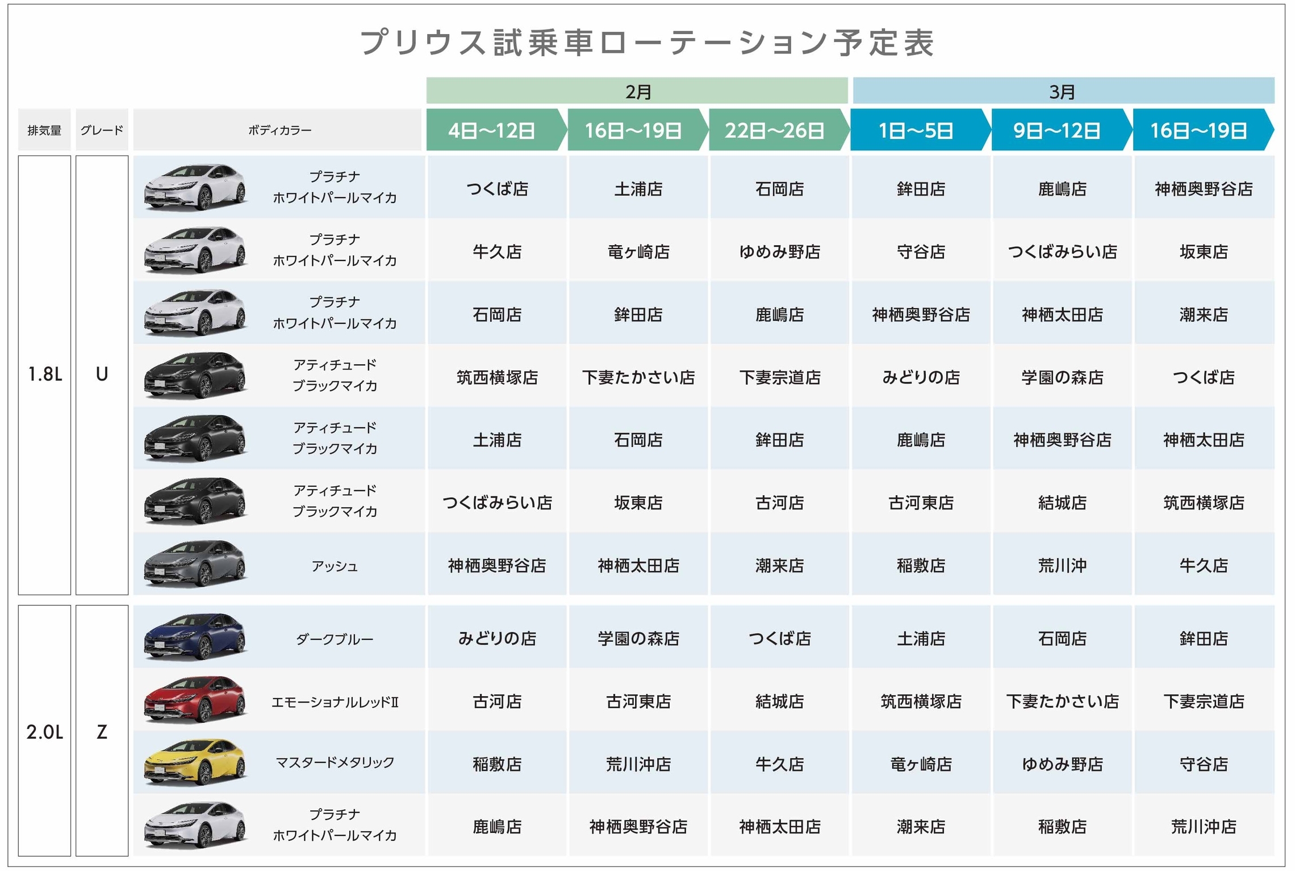Click 荒川沖店 in the マスタードメタリック row
Screen dimensions: 1295x871
pyautogui.click(x=638, y=765)
